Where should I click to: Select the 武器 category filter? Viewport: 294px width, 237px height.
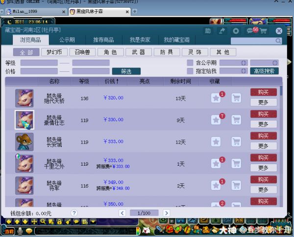tap(139, 52)
